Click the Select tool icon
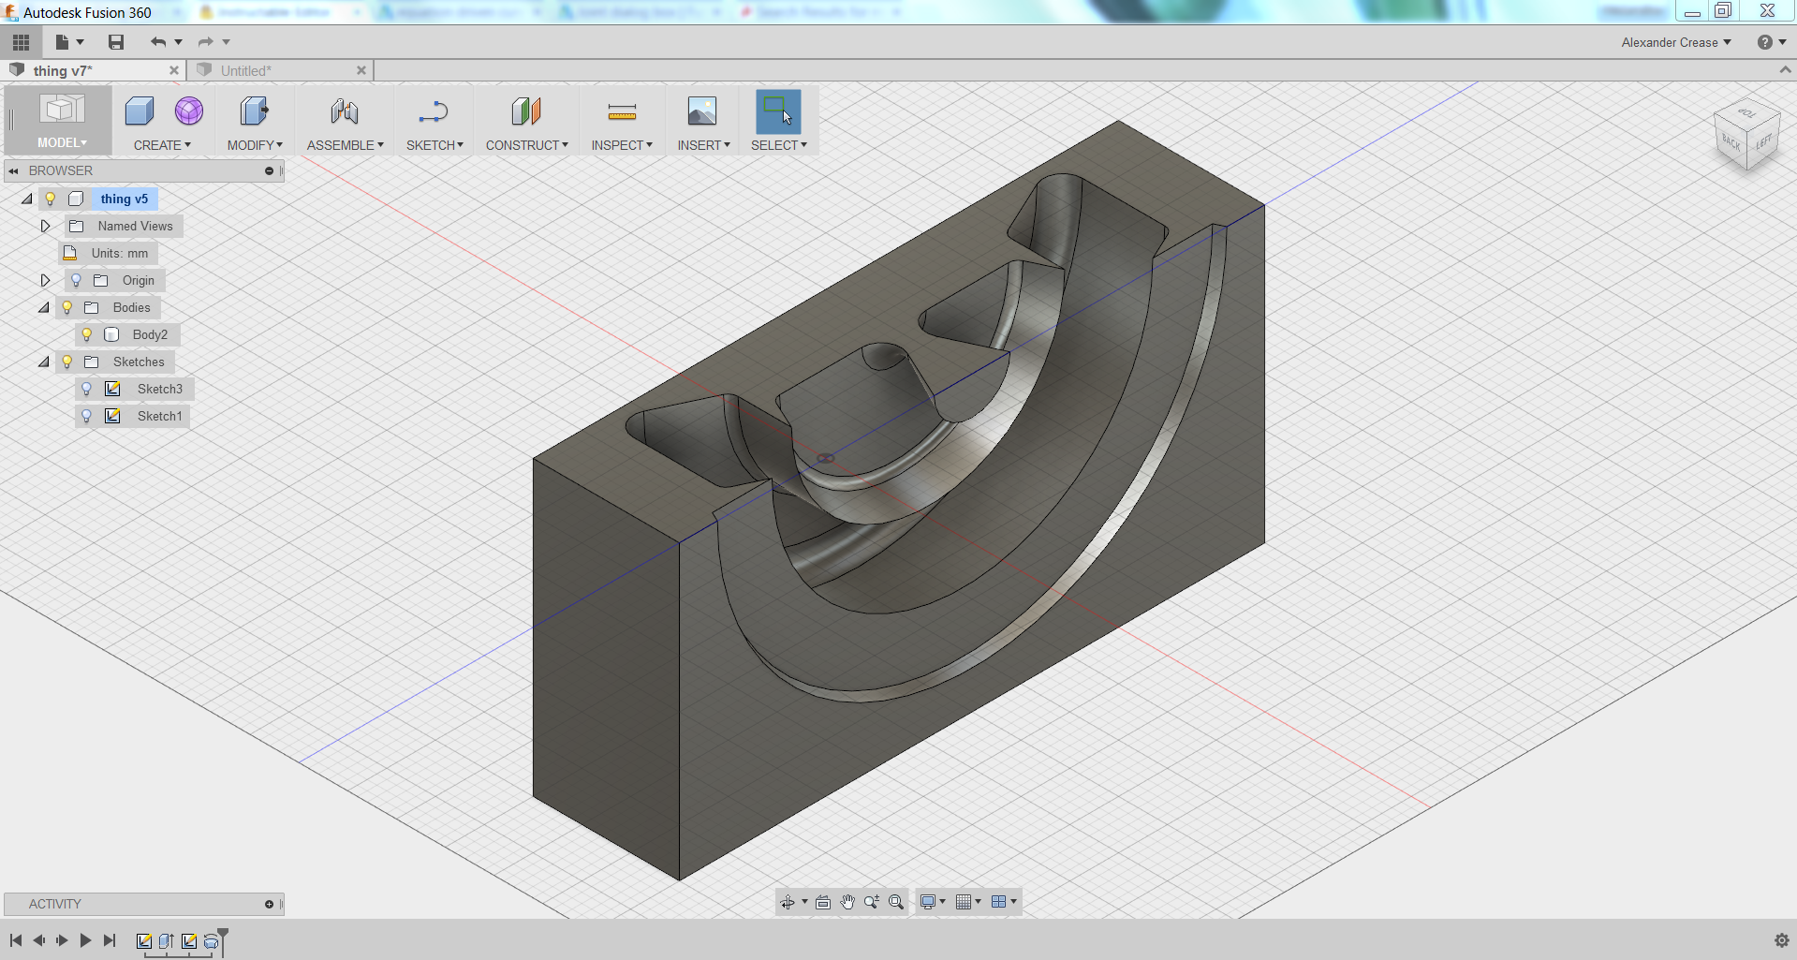Screen dimensions: 1797x960 [x=778, y=111]
